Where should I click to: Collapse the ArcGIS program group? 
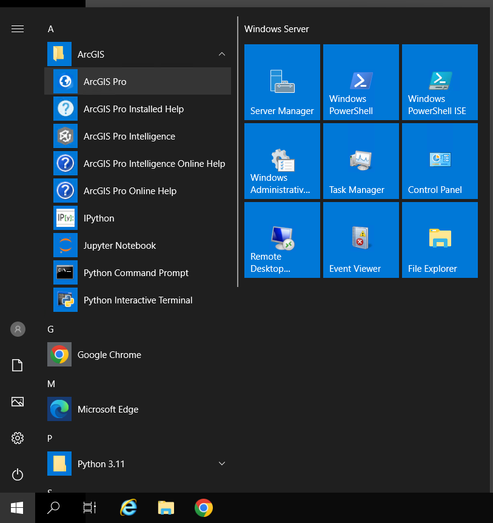[222, 54]
